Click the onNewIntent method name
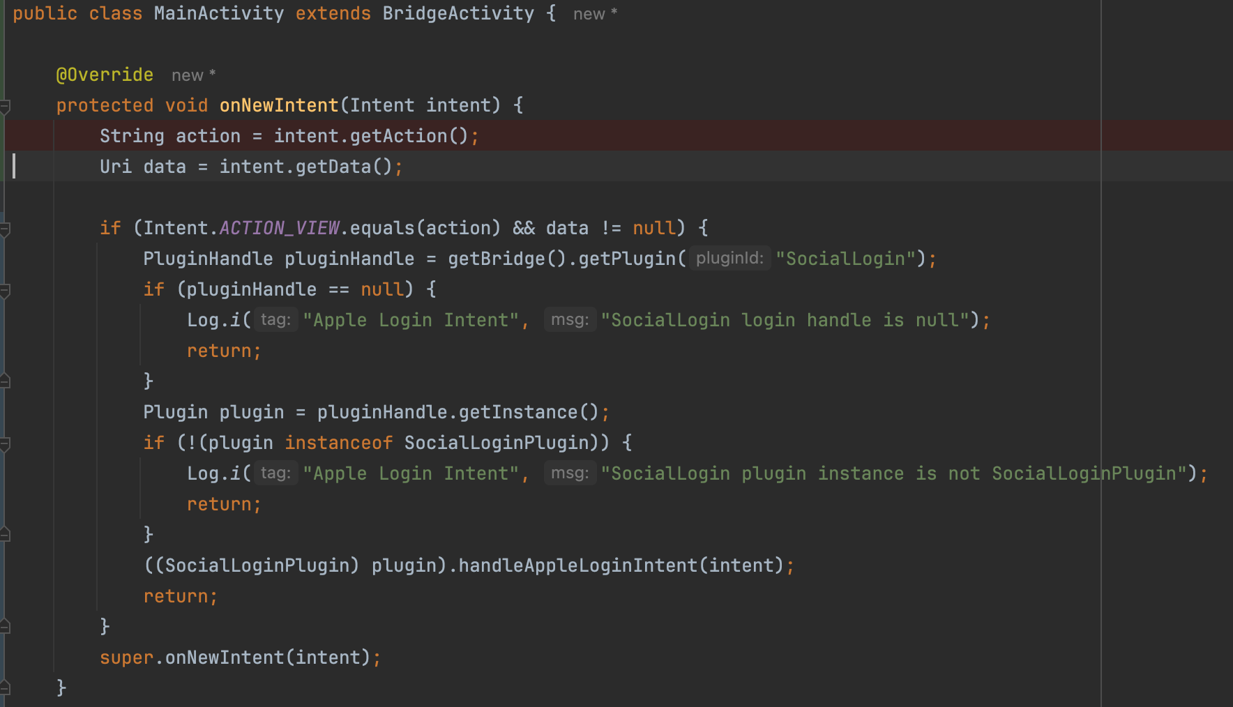 tap(278, 105)
